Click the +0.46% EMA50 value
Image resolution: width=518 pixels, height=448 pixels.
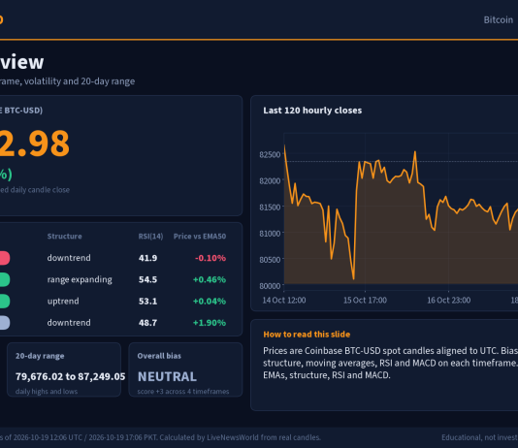tap(210, 279)
